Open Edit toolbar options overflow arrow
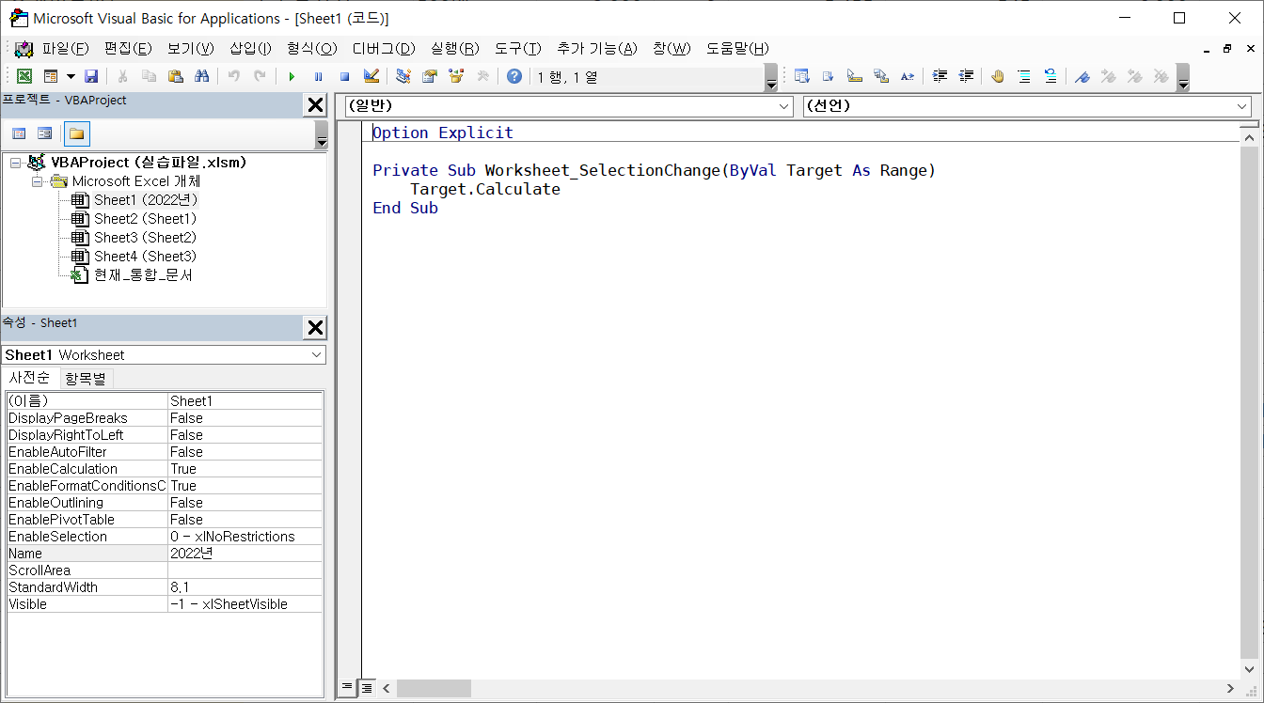This screenshot has height=703, width=1264. point(1183,78)
